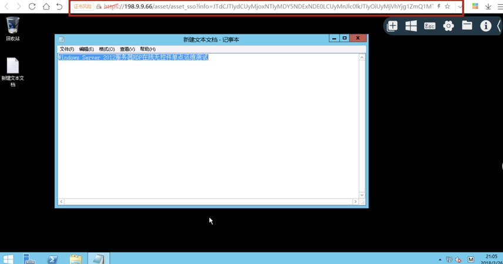The image size is (503, 264).
Task: Expand the address bar dropdown arrow
Action: [x=460, y=6]
